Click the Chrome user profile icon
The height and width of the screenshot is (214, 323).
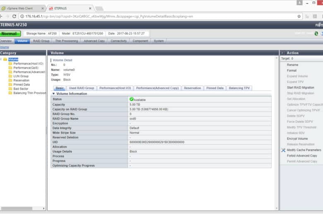(299, 2)
